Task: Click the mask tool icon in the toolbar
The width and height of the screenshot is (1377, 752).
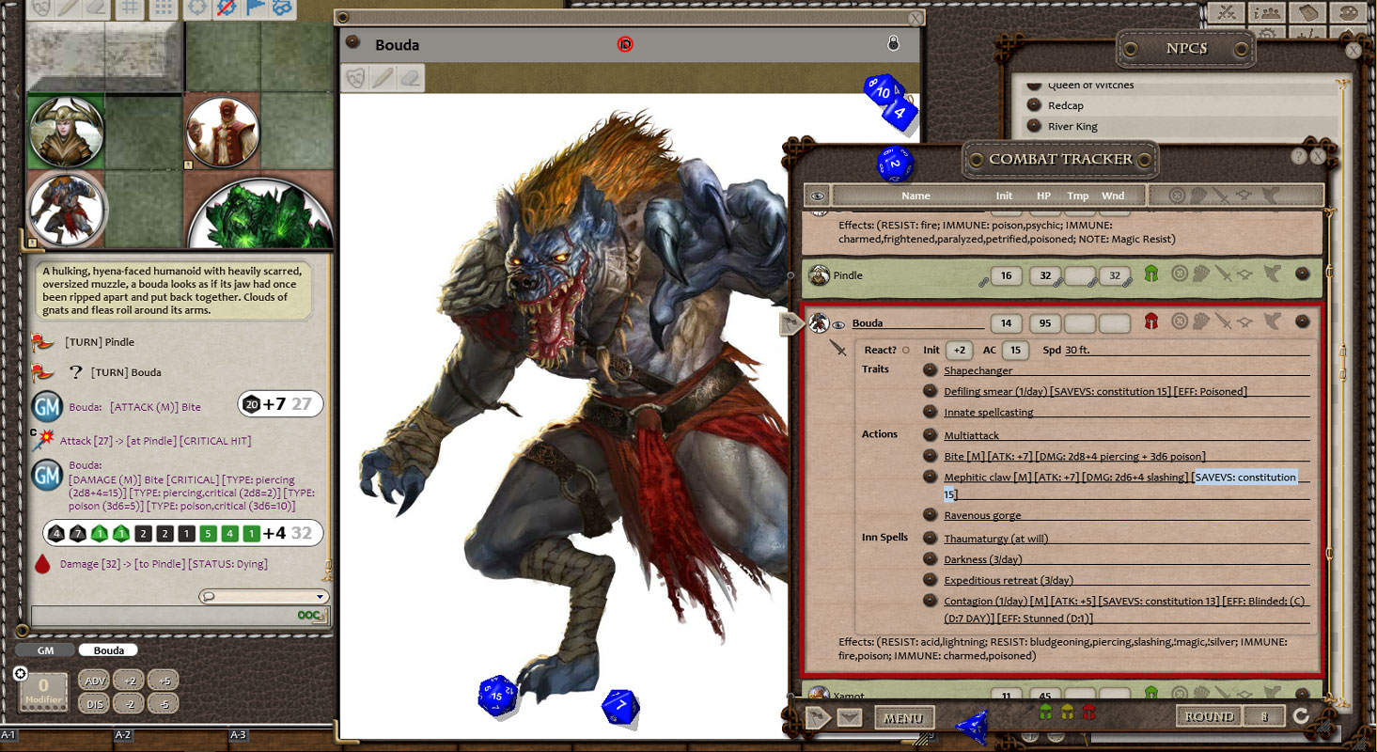Action: 39,9
